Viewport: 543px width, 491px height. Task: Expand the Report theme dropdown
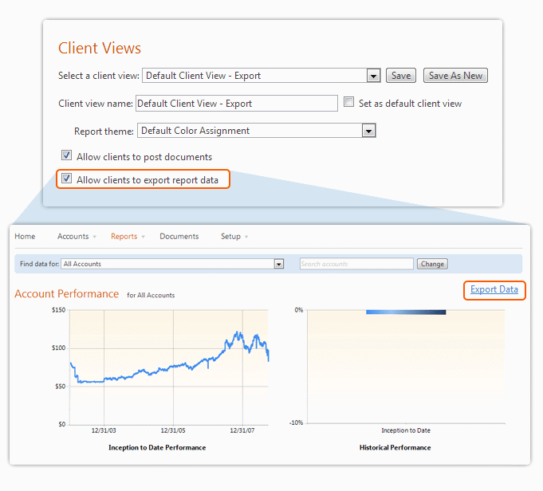click(368, 131)
